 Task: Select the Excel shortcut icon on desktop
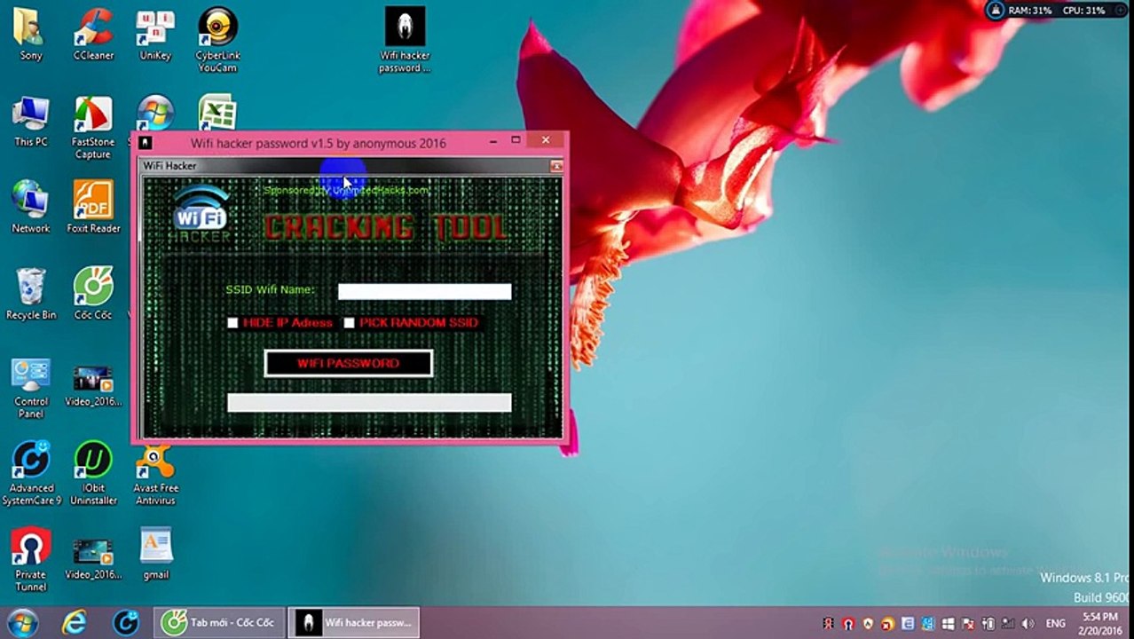(217, 114)
